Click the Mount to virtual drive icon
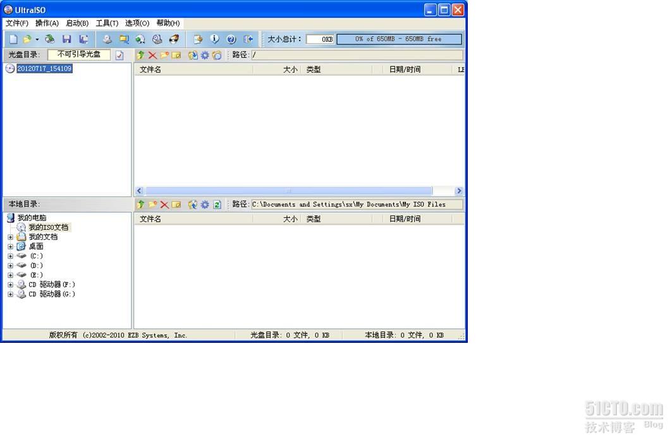This screenshot has width=672, height=442. click(157, 39)
